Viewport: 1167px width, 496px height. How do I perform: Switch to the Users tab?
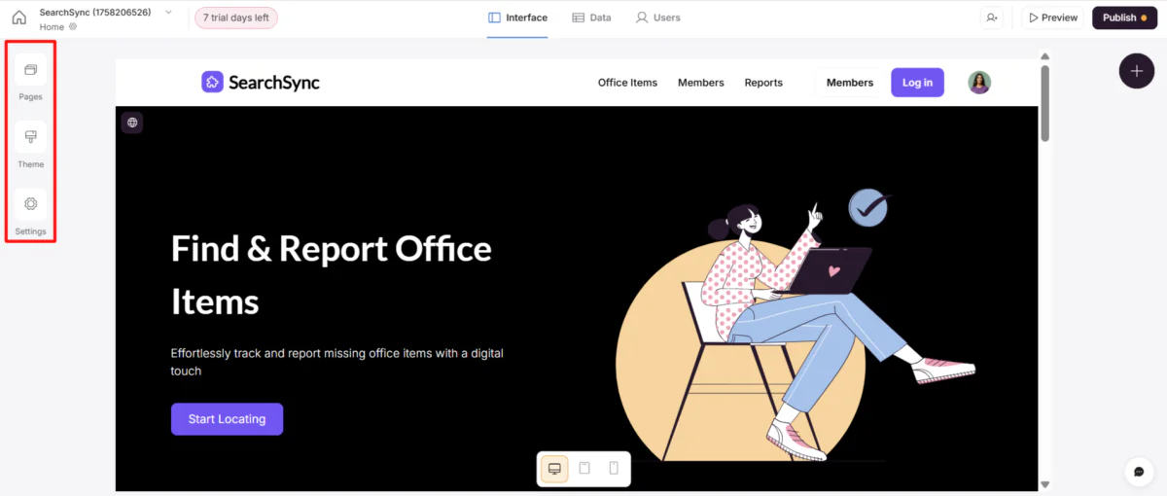tap(657, 18)
